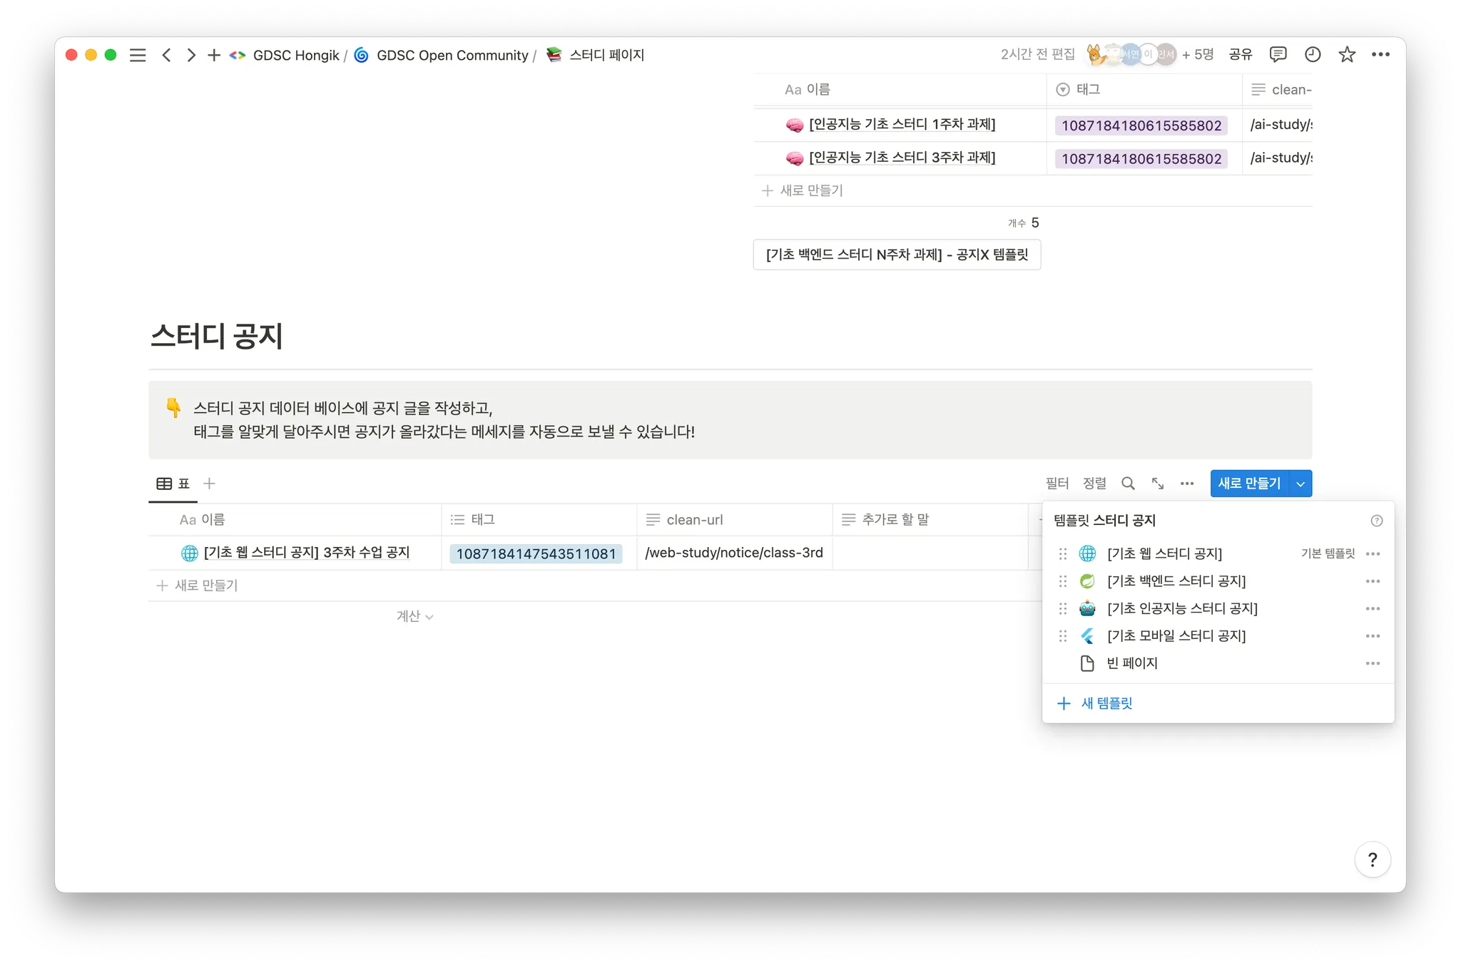
Task: Click the 1087184147543511081 tag cell
Action: coord(536,553)
